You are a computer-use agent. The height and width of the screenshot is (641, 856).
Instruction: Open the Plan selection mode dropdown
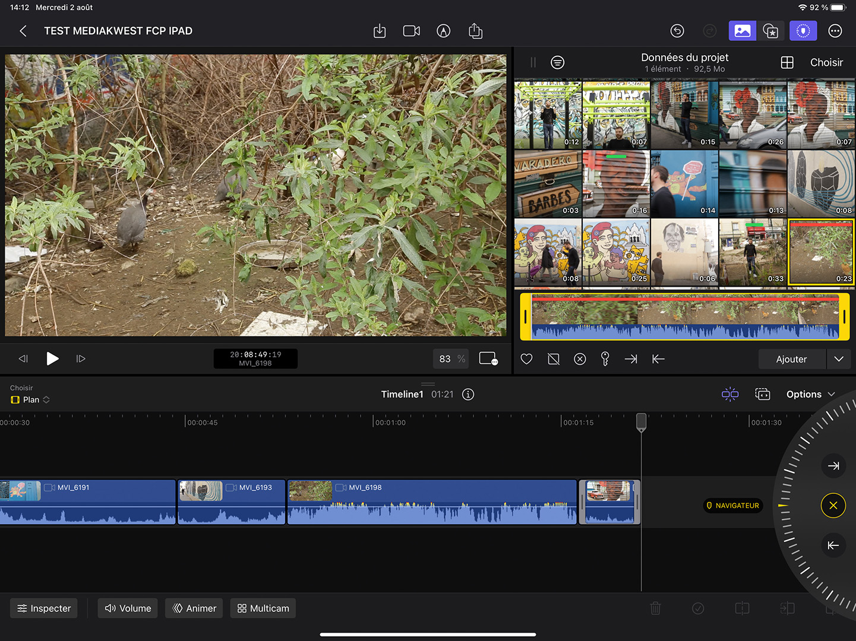[31, 400]
